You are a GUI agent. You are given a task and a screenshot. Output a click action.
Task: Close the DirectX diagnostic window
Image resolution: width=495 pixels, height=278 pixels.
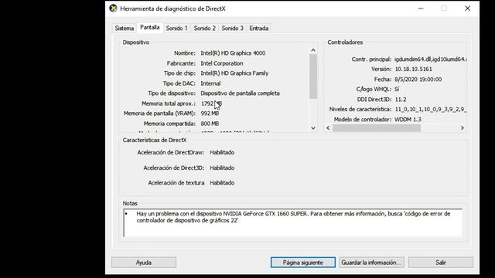pyautogui.click(x=467, y=8)
